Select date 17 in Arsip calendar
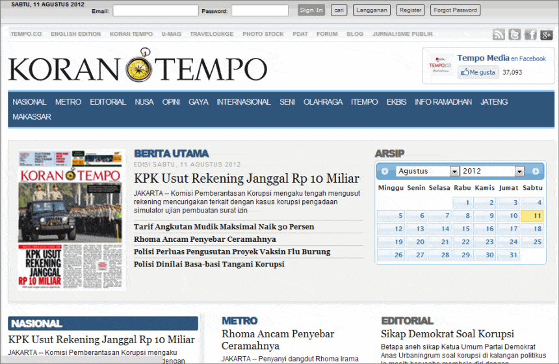Screen dimensions: 559x364 coord(508,229)
